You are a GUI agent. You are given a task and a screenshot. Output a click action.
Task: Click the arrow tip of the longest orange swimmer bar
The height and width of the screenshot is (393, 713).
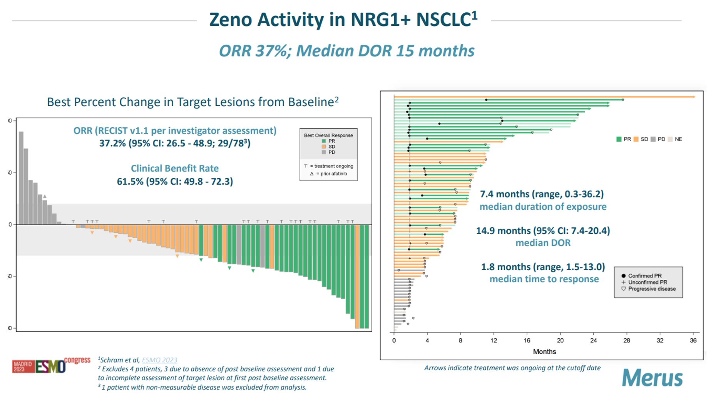point(694,97)
